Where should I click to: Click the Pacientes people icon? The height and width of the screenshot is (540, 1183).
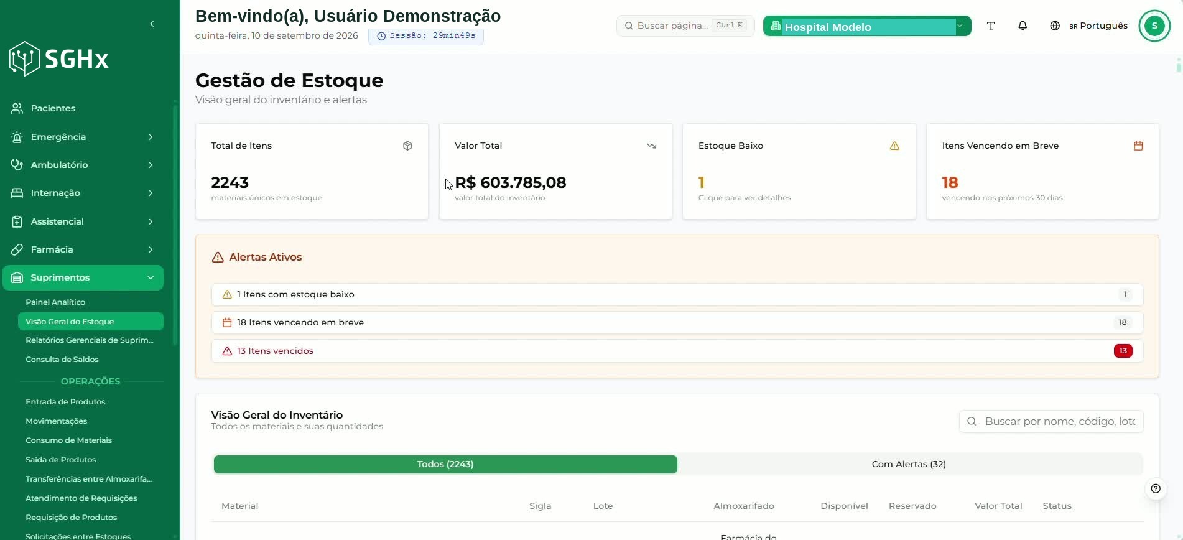click(17, 108)
